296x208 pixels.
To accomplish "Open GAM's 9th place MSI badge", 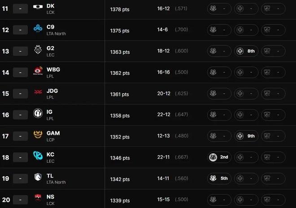I will point(246,136).
